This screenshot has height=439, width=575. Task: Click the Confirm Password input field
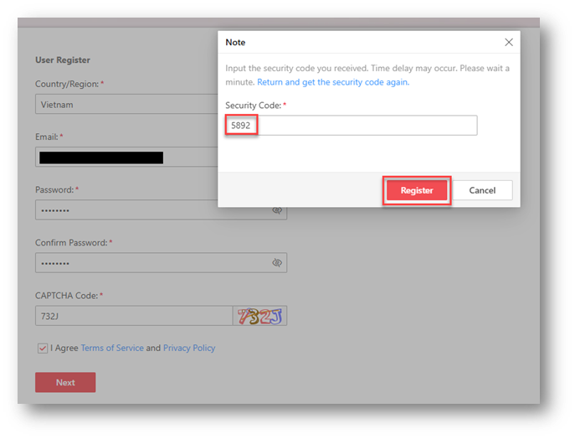coord(151,263)
